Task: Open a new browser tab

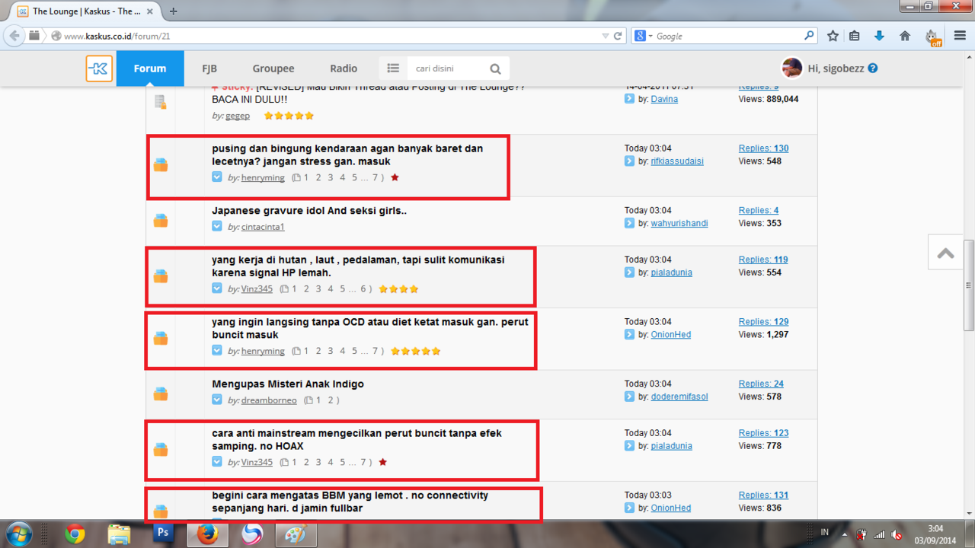Action: (174, 11)
